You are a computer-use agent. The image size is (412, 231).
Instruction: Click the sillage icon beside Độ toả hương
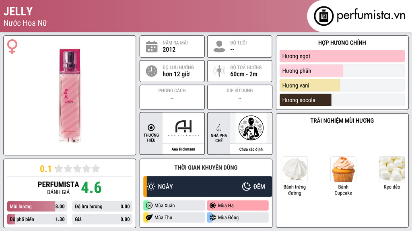(x=219, y=71)
